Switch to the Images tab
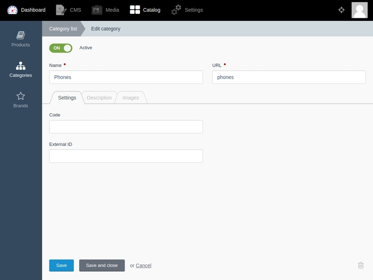This screenshot has height=280, width=373. [x=130, y=98]
